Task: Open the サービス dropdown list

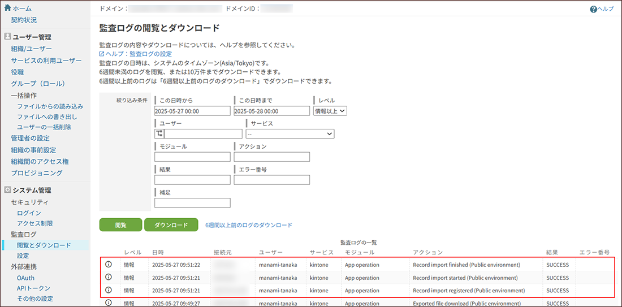Action: 290,134
